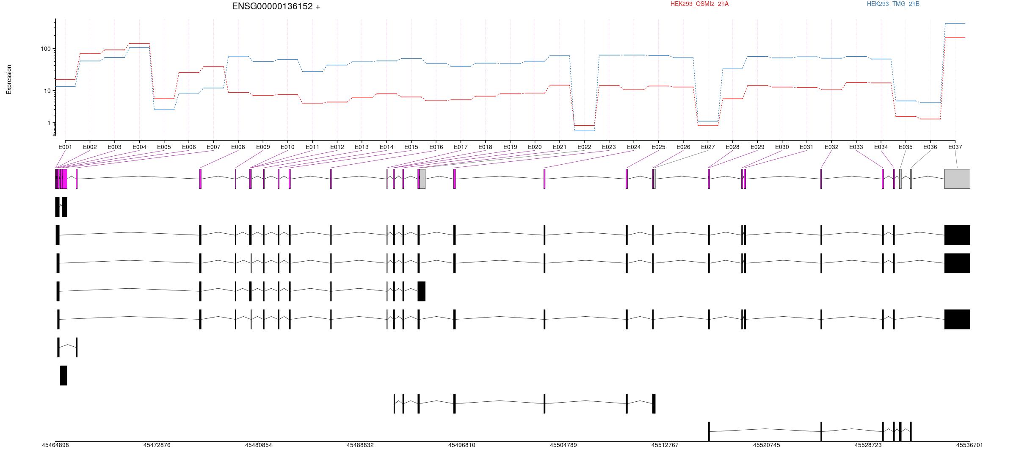1016x453 pixels.
Task: Click the gene title ENSG00000136152 +
Action: tap(276, 6)
